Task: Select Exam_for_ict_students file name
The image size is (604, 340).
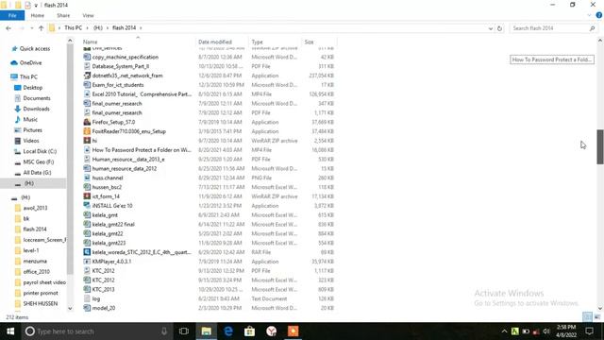Action: tap(118, 85)
